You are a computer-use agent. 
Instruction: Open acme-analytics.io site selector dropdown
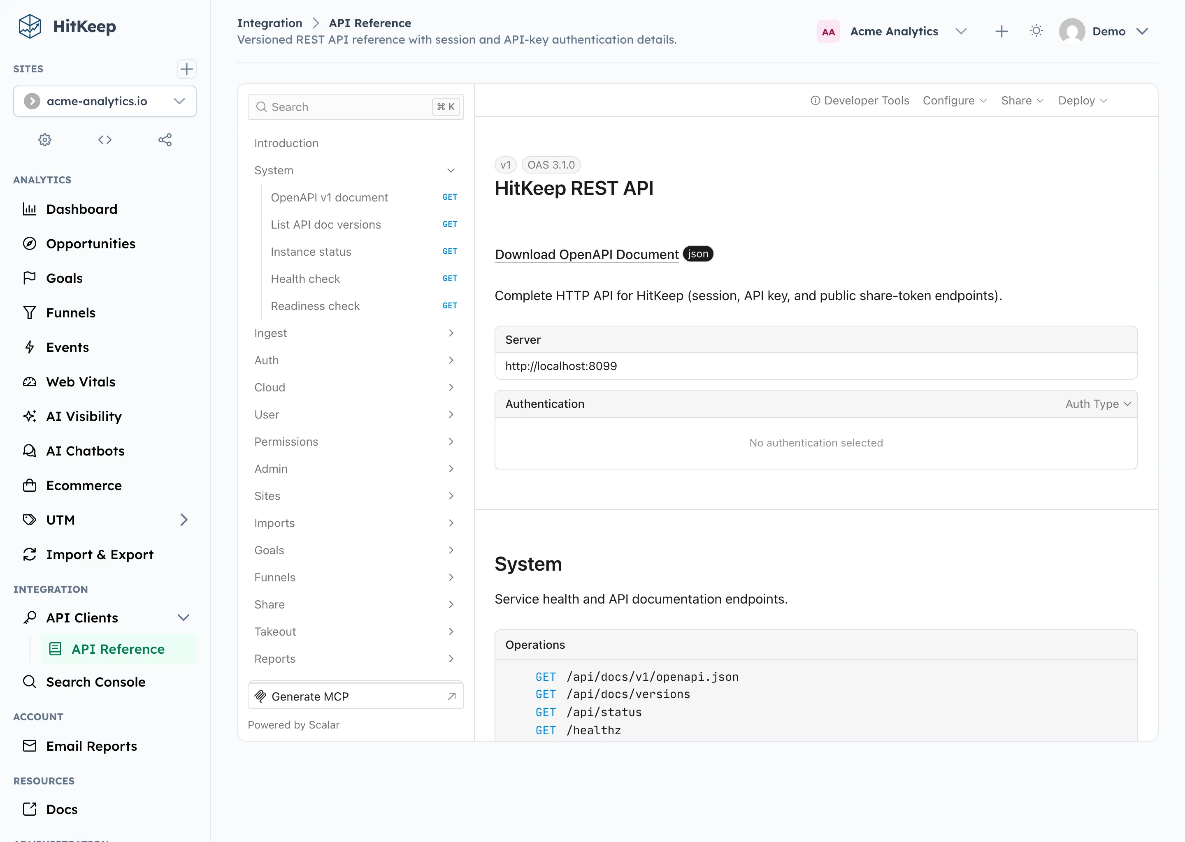point(105,101)
